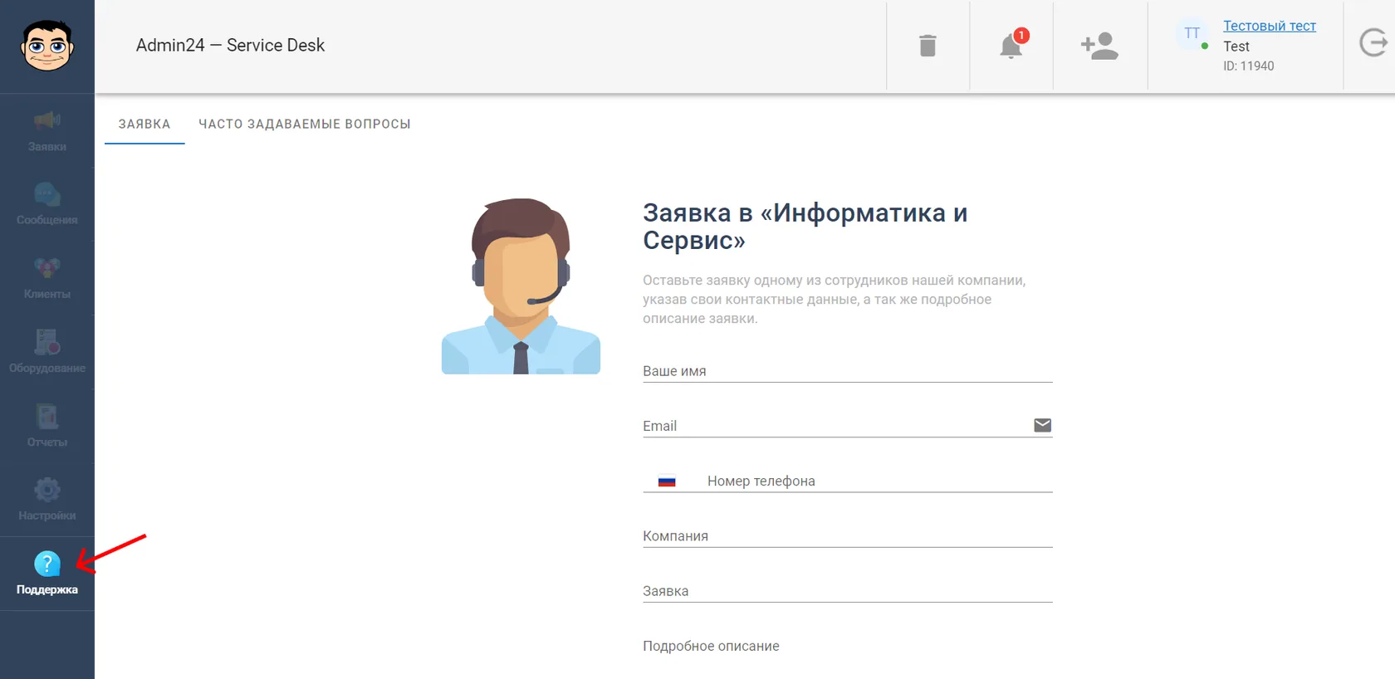Image resolution: width=1395 pixels, height=679 pixels.
Task: Focus the Подробное описание field
Action: tap(848, 646)
